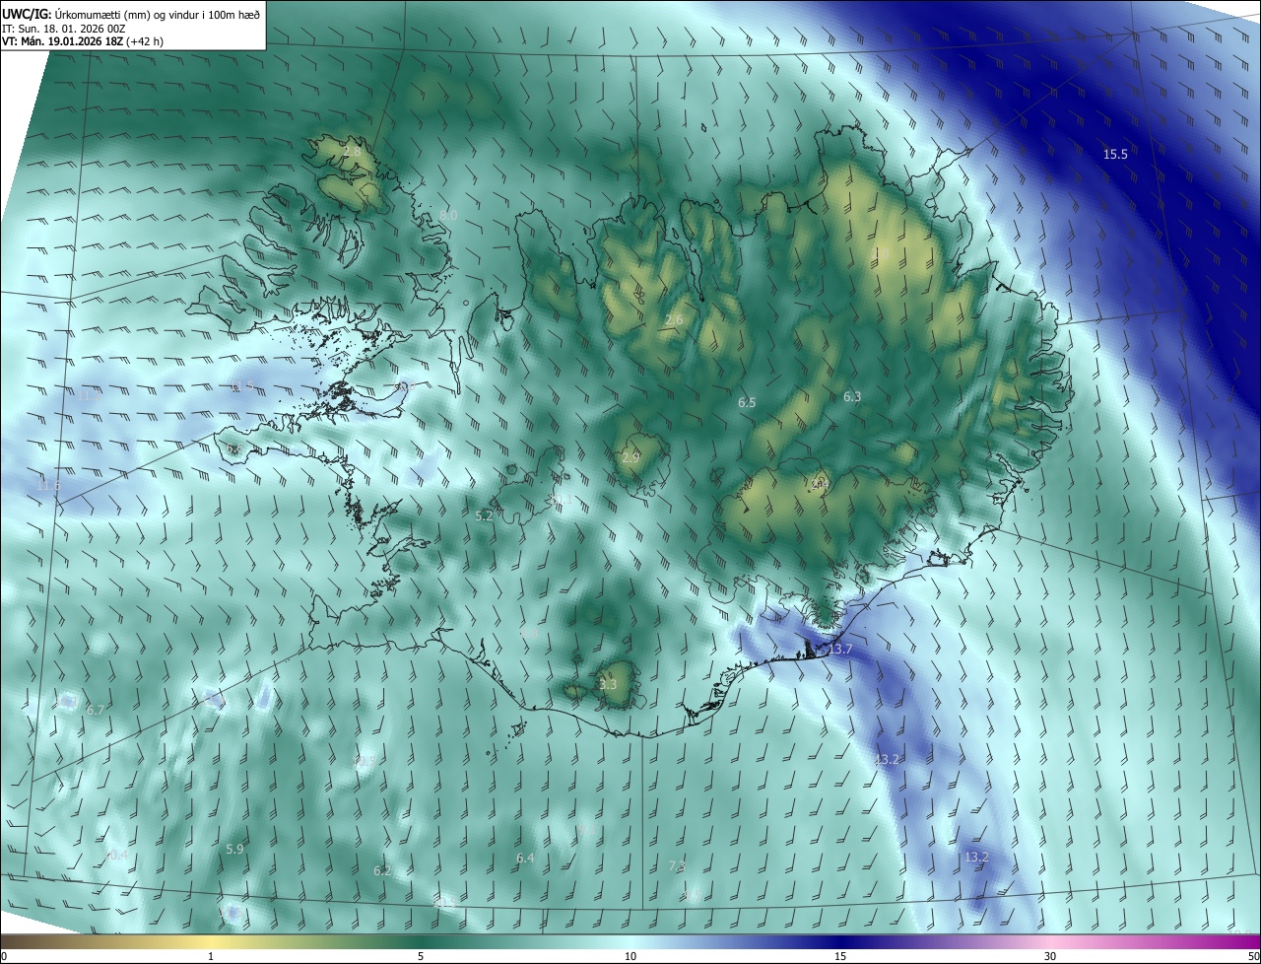Click the 6.2 value label

(x=382, y=870)
